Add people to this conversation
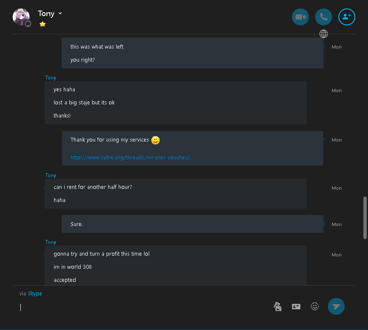Screen dimensions: 368x330 pyautogui.click(x=346, y=17)
